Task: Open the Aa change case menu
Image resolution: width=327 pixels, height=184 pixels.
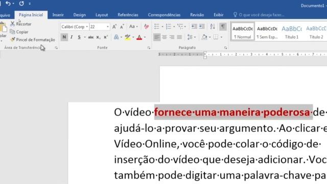Action: point(133,27)
